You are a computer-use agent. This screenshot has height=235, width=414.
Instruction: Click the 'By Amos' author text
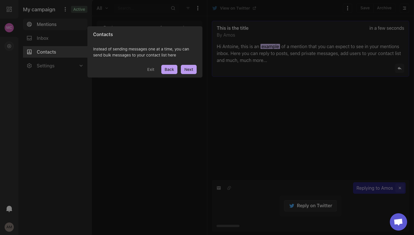(x=226, y=35)
